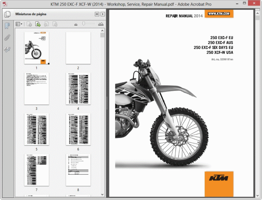Select page 8 thumbnail

pos(78,170)
